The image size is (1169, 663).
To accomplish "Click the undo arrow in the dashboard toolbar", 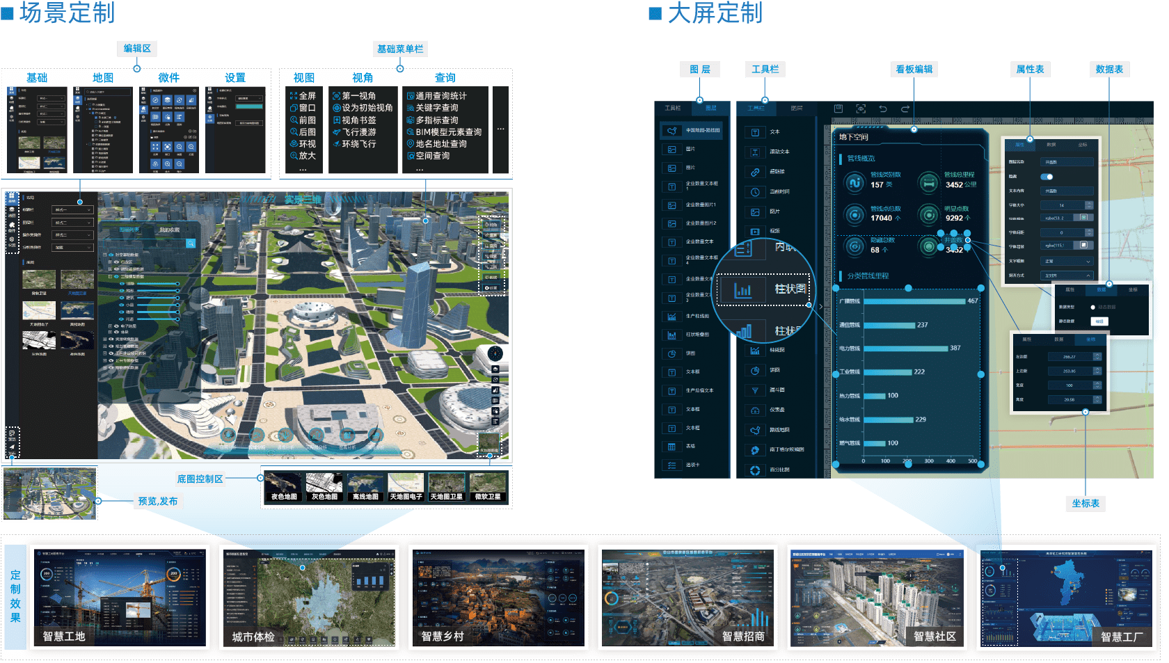I will tap(883, 109).
